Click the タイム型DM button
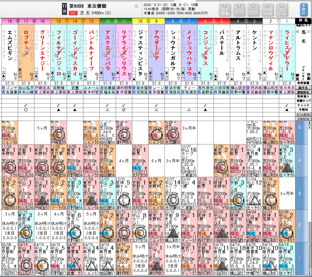This screenshot has height=277, width=312. [303, 114]
